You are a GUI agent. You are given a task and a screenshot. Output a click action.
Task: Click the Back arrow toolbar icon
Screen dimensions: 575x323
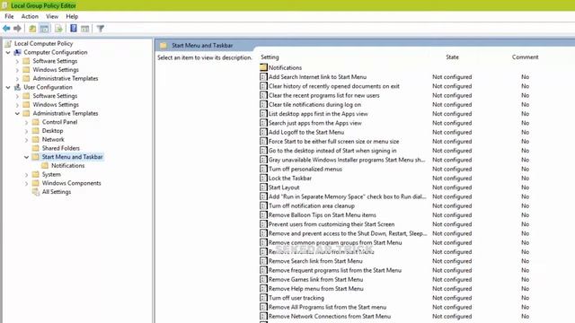(6, 28)
